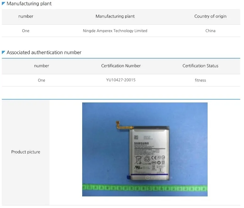Click the 'Country of origin' column header
This screenshot has height=208, width=244.
(x=210, y=16)
